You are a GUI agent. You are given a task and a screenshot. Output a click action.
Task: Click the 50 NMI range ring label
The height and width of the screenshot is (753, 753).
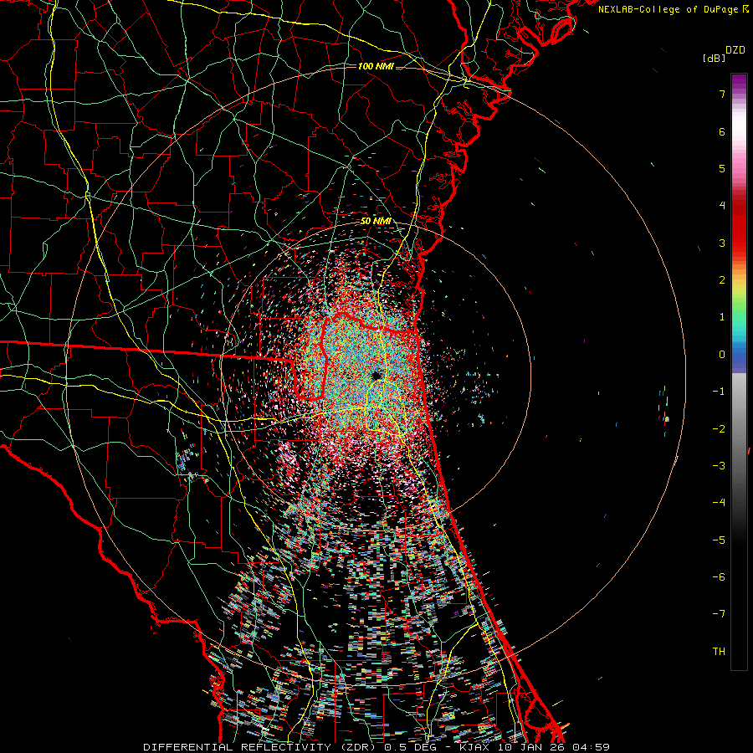coord(376,222)
